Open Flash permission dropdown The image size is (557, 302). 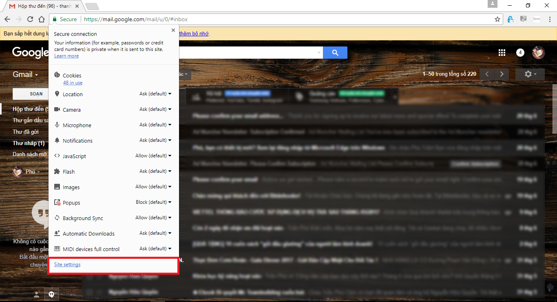pyautogui.click(x=155, y=171)
